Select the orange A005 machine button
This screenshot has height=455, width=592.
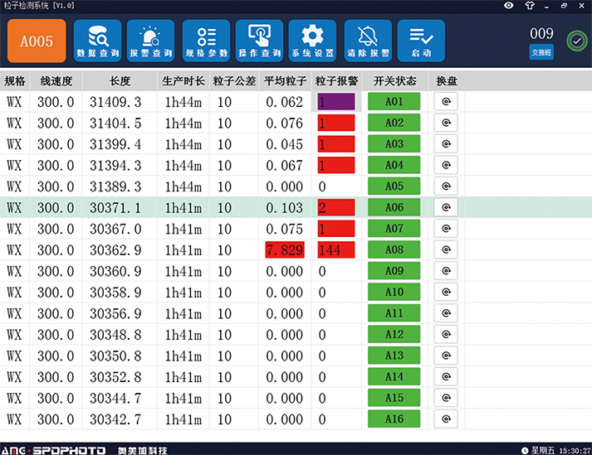coord(37,41)
